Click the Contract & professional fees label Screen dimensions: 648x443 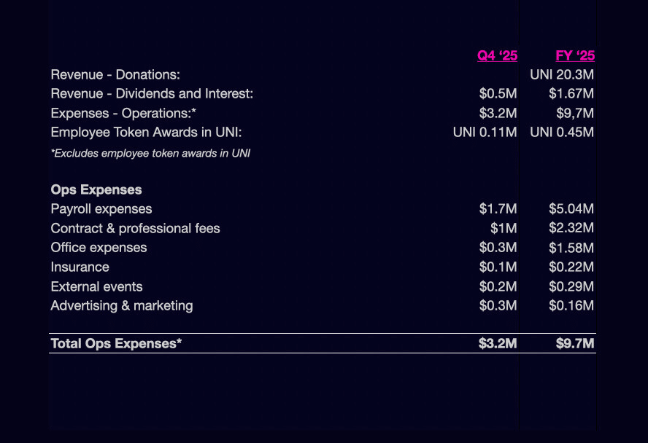tap(135, 228)
